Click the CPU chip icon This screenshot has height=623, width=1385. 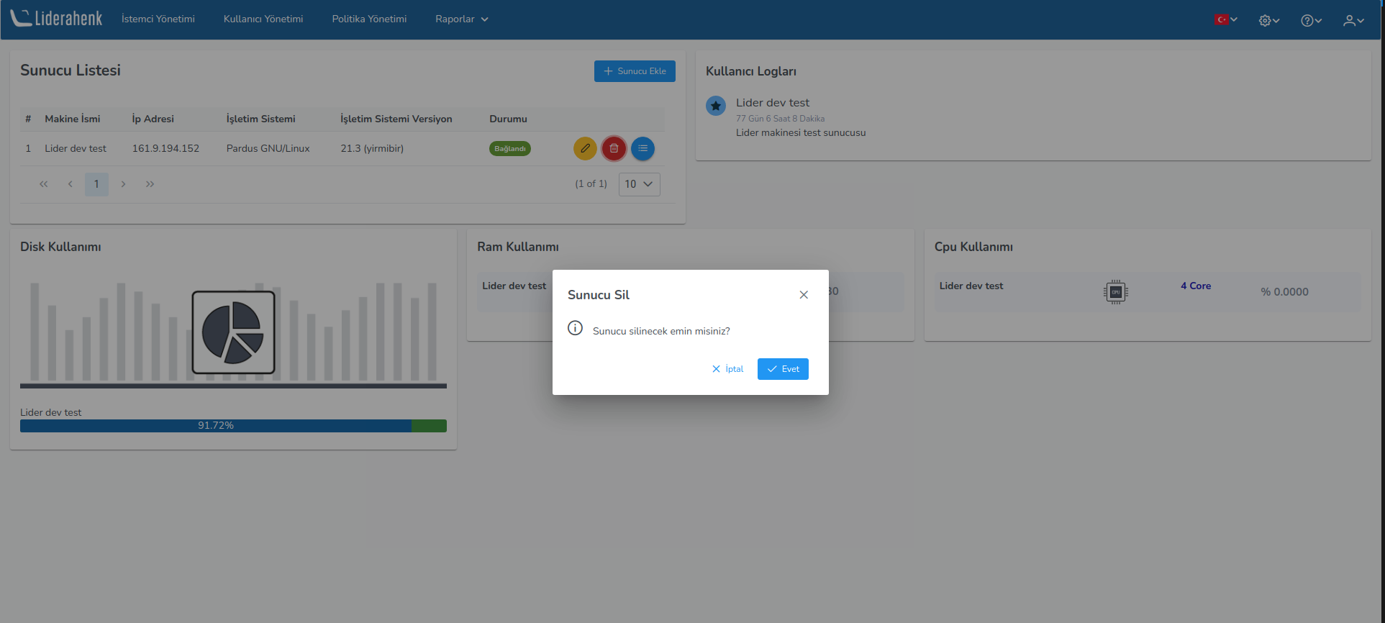point(1115,292)
